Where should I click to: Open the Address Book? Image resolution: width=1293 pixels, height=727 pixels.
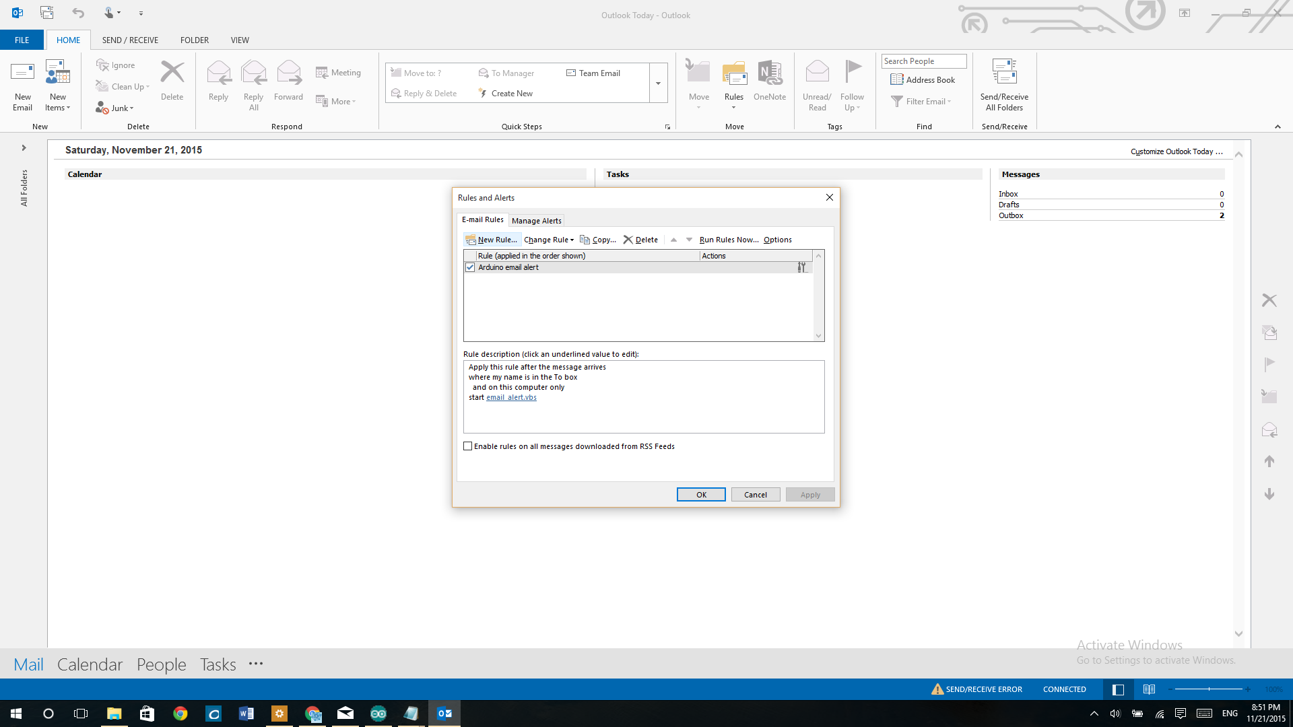pyautogui.click(x=923, y=79)
